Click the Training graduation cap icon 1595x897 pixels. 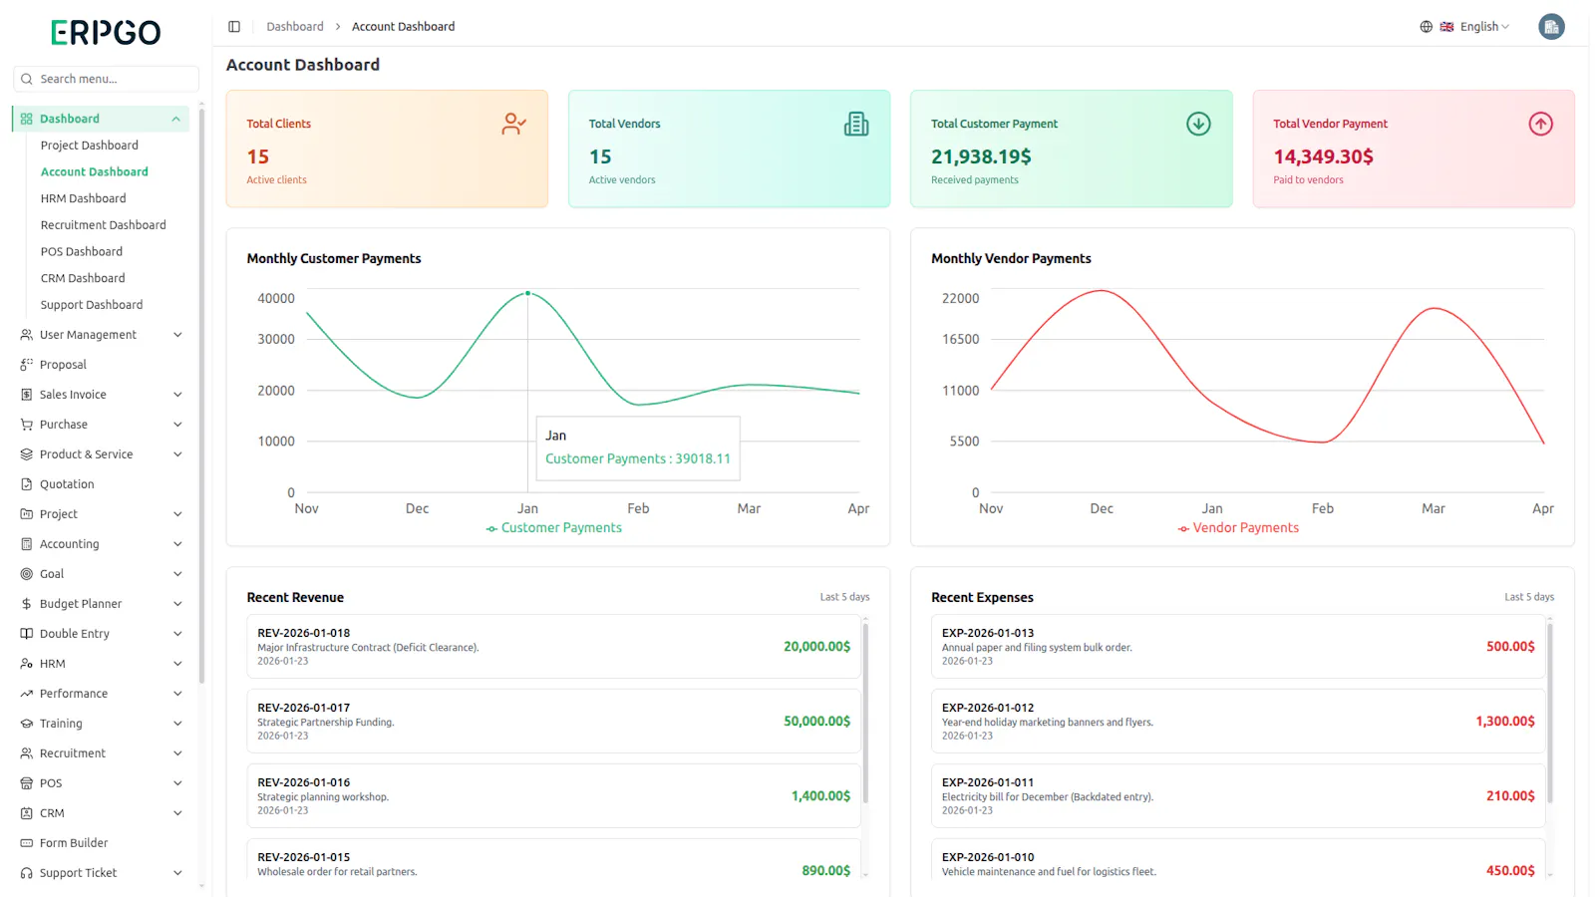(x=27, y=724)
